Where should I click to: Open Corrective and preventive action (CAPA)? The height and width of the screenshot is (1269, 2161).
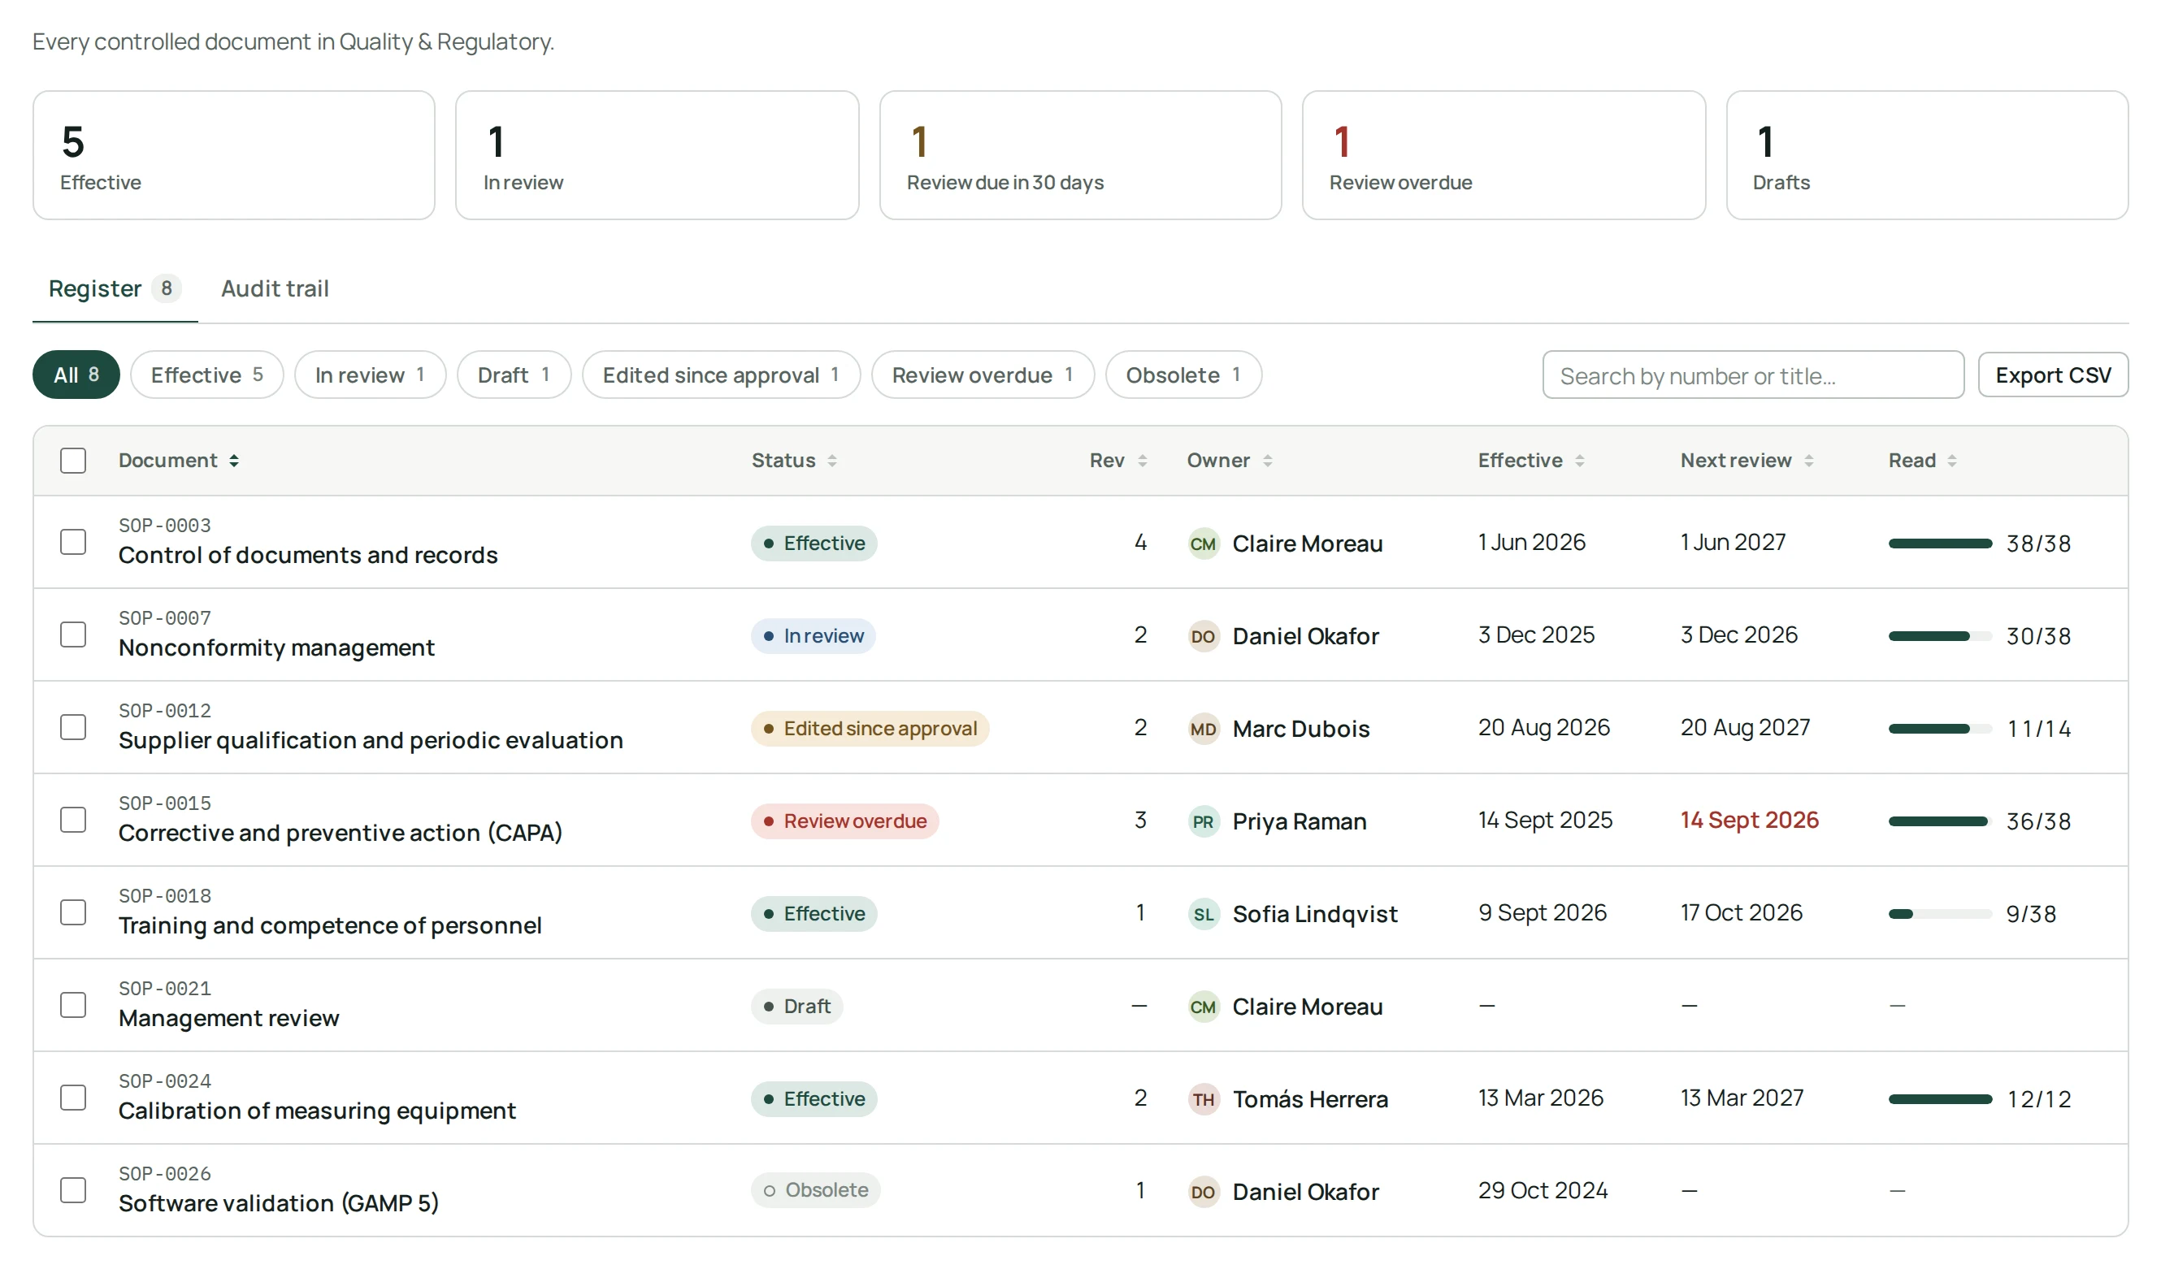coord(341,834)
